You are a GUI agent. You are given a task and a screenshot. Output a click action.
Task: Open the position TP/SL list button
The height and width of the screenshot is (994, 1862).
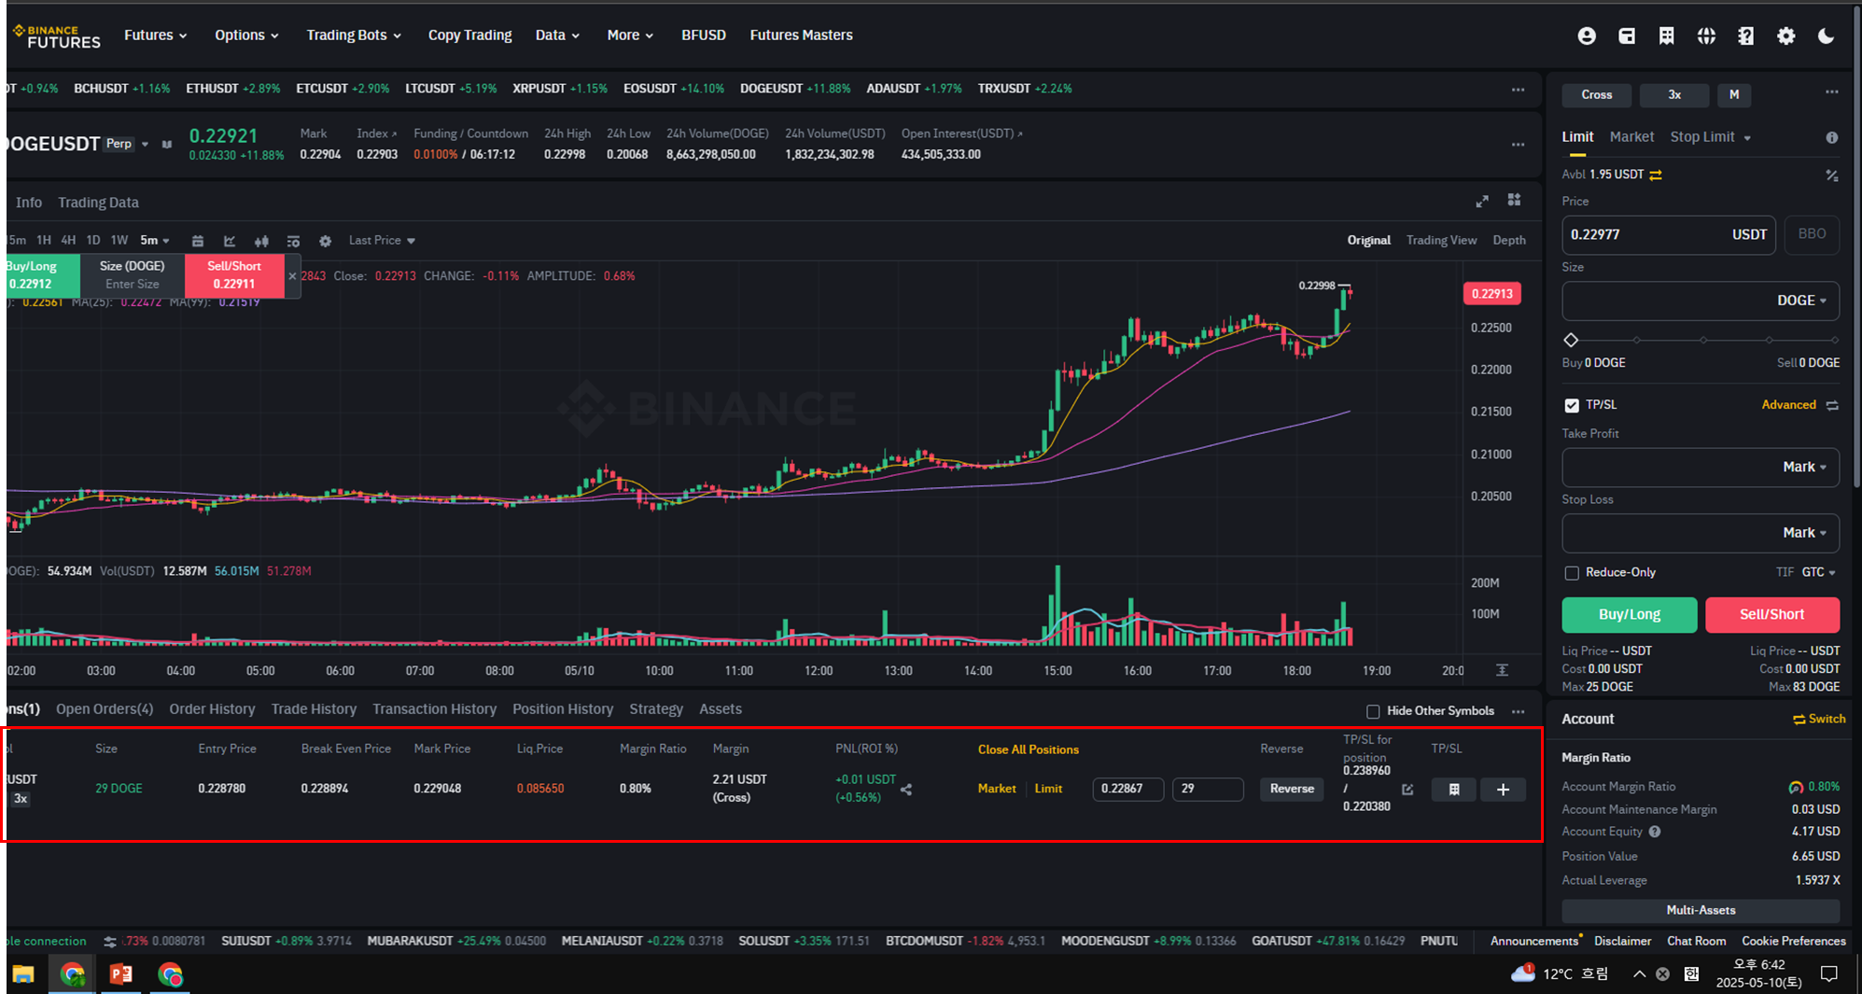(x=1453, y=790)
